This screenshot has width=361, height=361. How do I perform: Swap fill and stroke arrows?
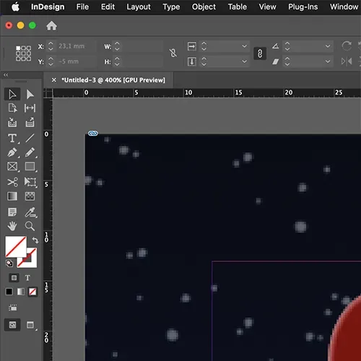[35, 240]
